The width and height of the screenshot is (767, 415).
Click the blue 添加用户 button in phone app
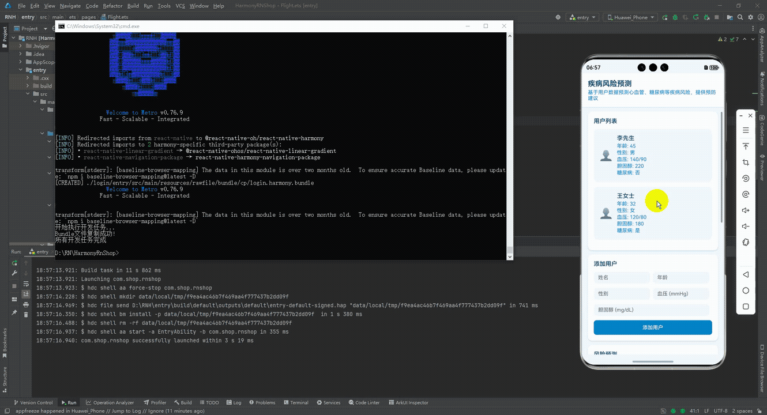653,327
